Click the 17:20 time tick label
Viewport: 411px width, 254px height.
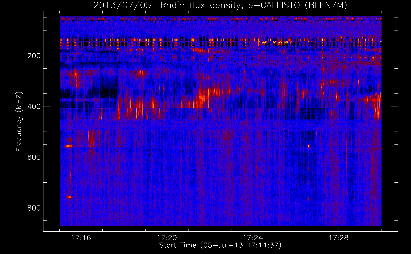167,238
